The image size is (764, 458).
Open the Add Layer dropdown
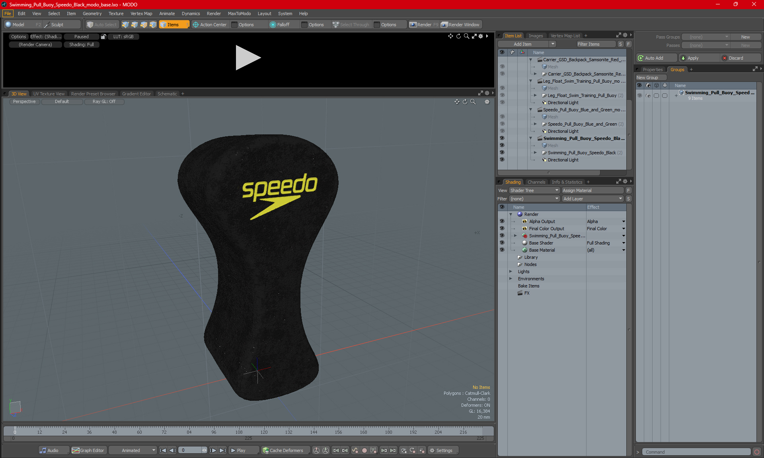click(x=592, y=199)
